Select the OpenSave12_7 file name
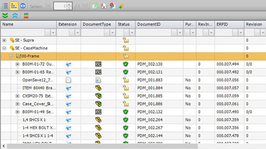Screen dimensions: 266x149 click(x=38, y=80)
